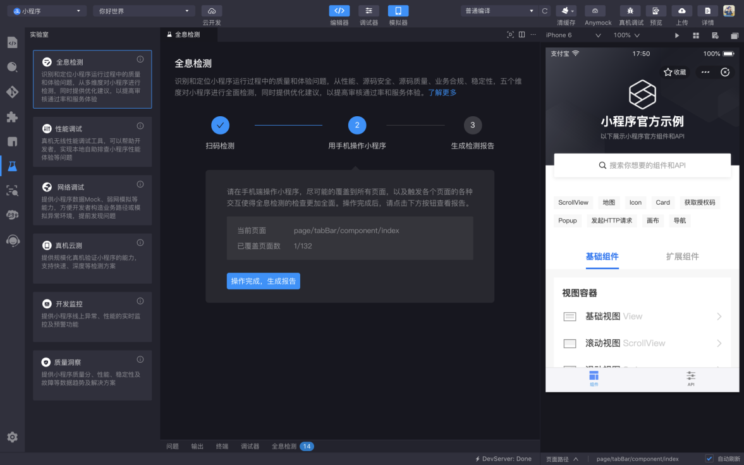The height and width of the screenshot is (465, 744).
Task: Click the recompile refresh icon
Action: point(545,11)
